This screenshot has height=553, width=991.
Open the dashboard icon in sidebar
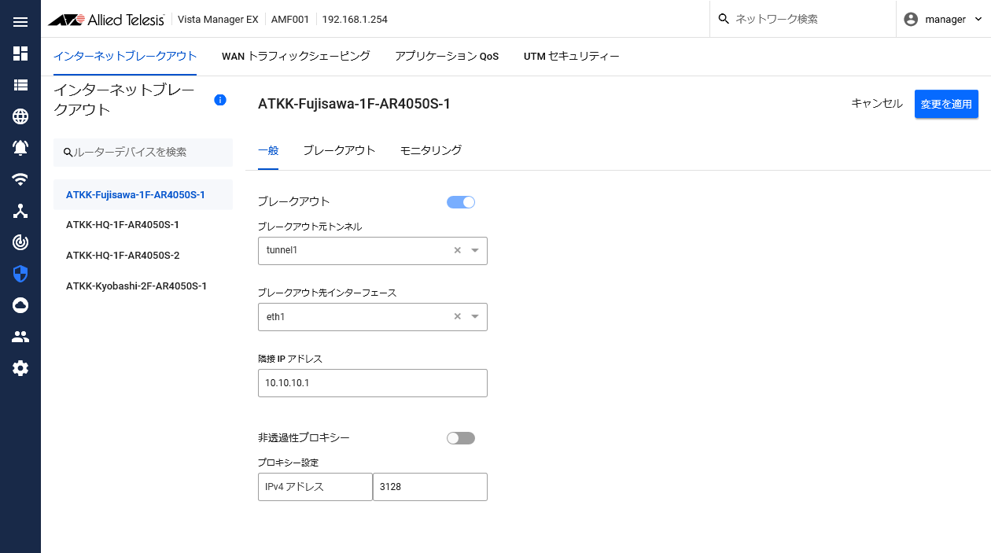[20, 53]
